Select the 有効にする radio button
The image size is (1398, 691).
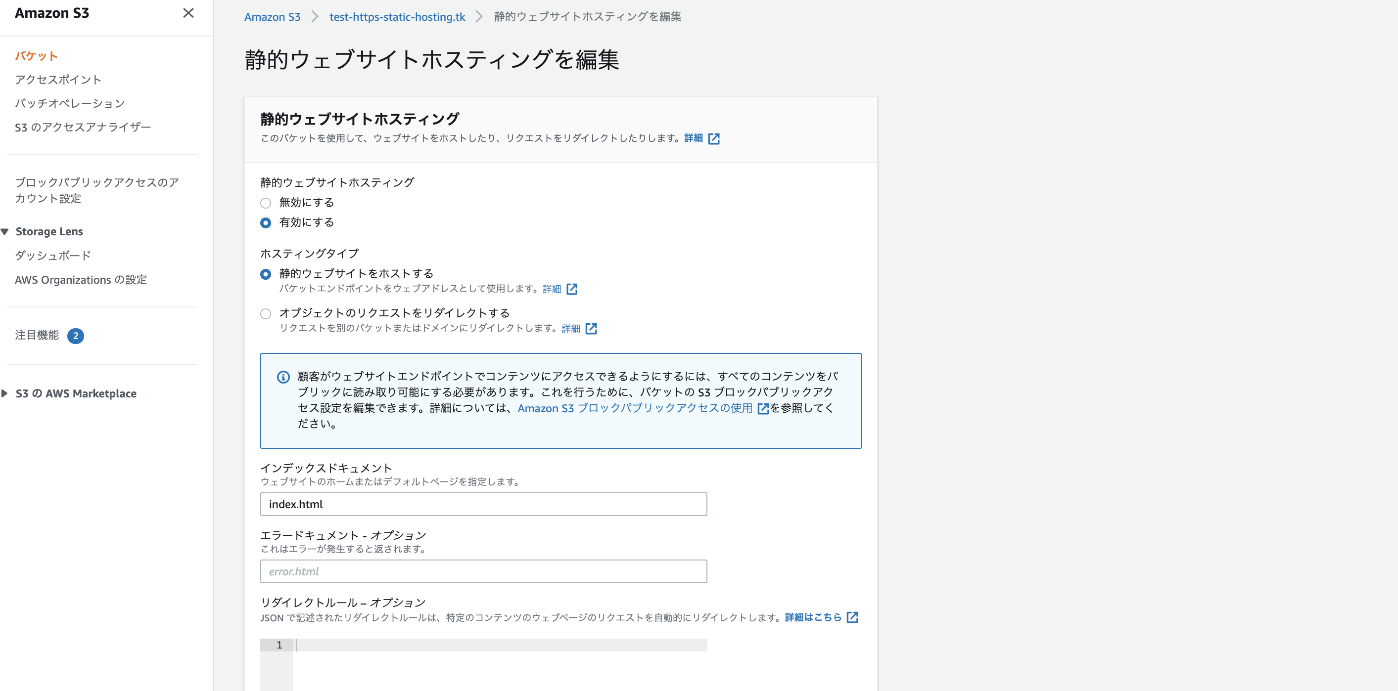tap(265, 223)
